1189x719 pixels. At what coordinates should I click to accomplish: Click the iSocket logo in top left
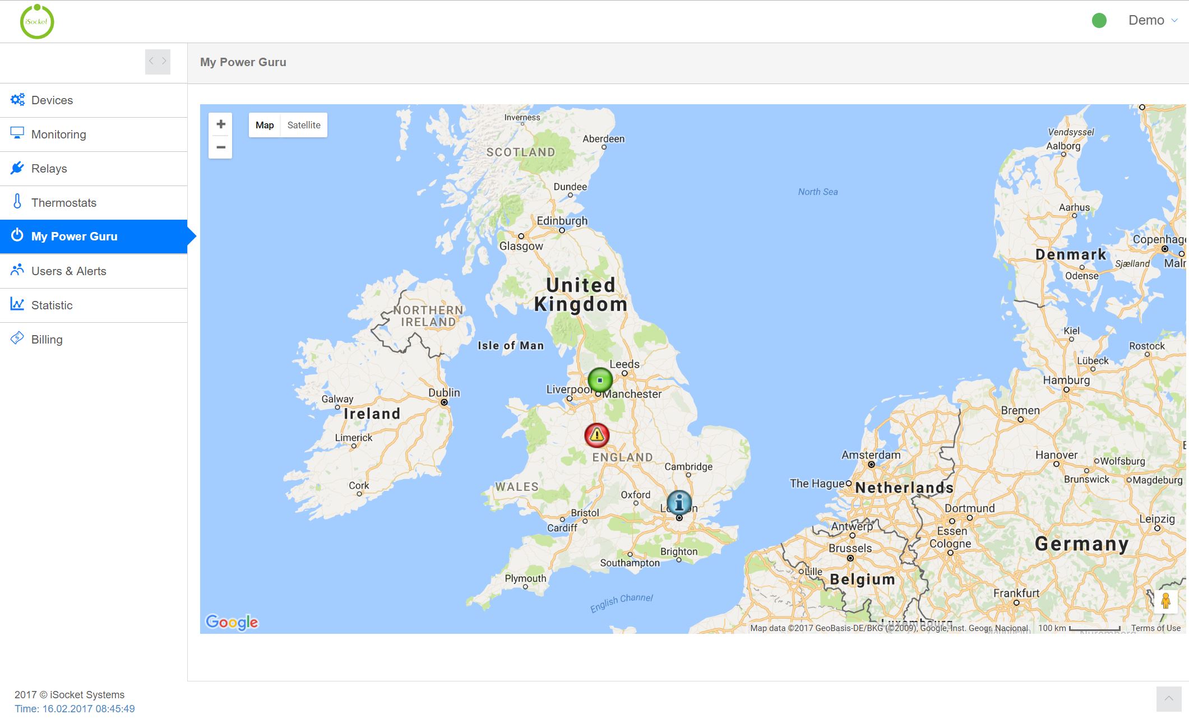coord(38,21)
